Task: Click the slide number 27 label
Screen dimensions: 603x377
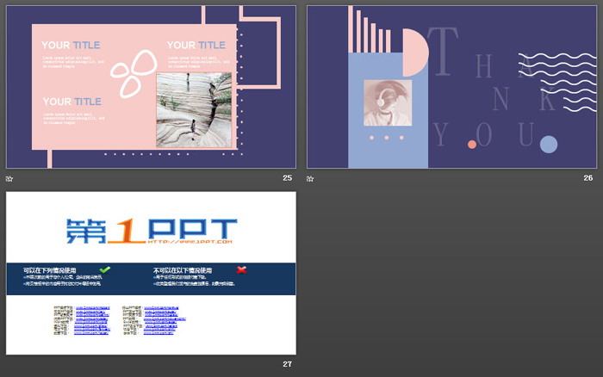Action: [287, 364]
